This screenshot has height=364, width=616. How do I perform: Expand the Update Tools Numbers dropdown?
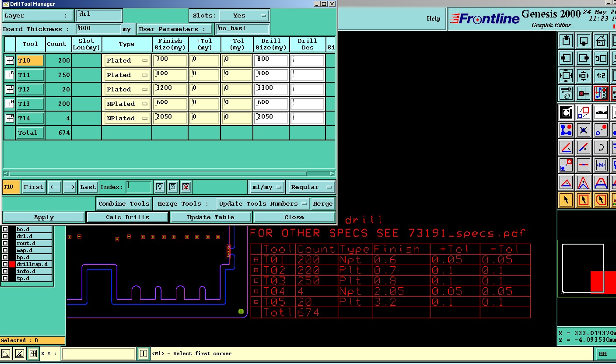(263, 204)
